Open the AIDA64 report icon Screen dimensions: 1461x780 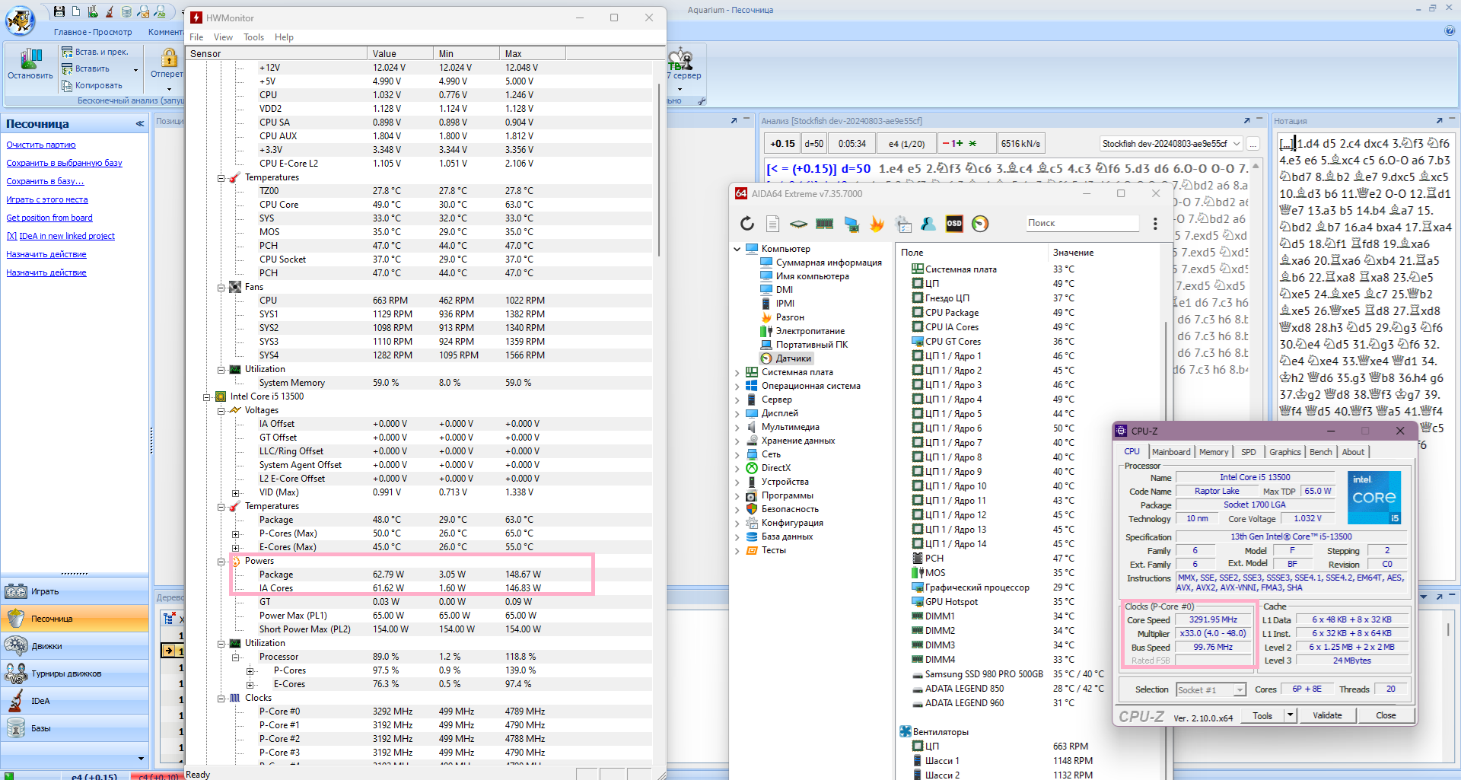click(772, 224)
